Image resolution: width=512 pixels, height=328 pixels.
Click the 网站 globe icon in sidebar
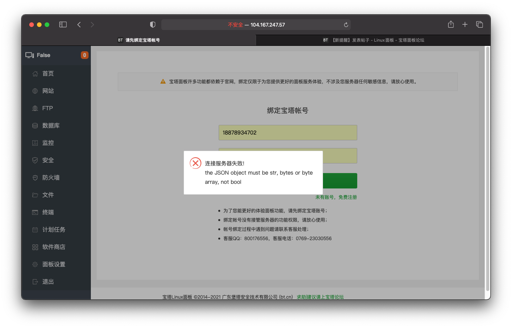click(35, 91)
